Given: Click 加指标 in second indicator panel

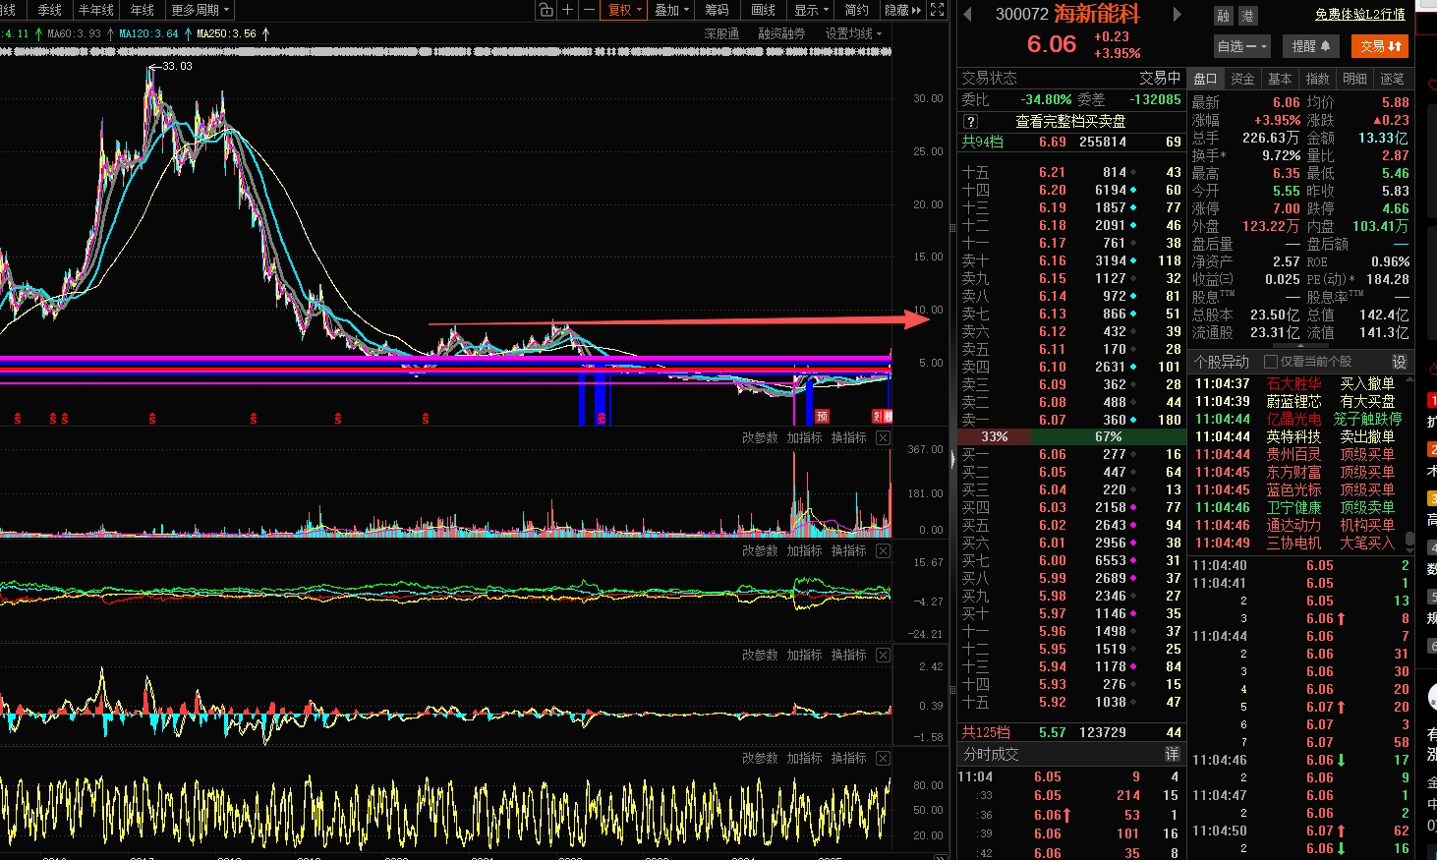Looking at the screenshot, I should (804, 551).
